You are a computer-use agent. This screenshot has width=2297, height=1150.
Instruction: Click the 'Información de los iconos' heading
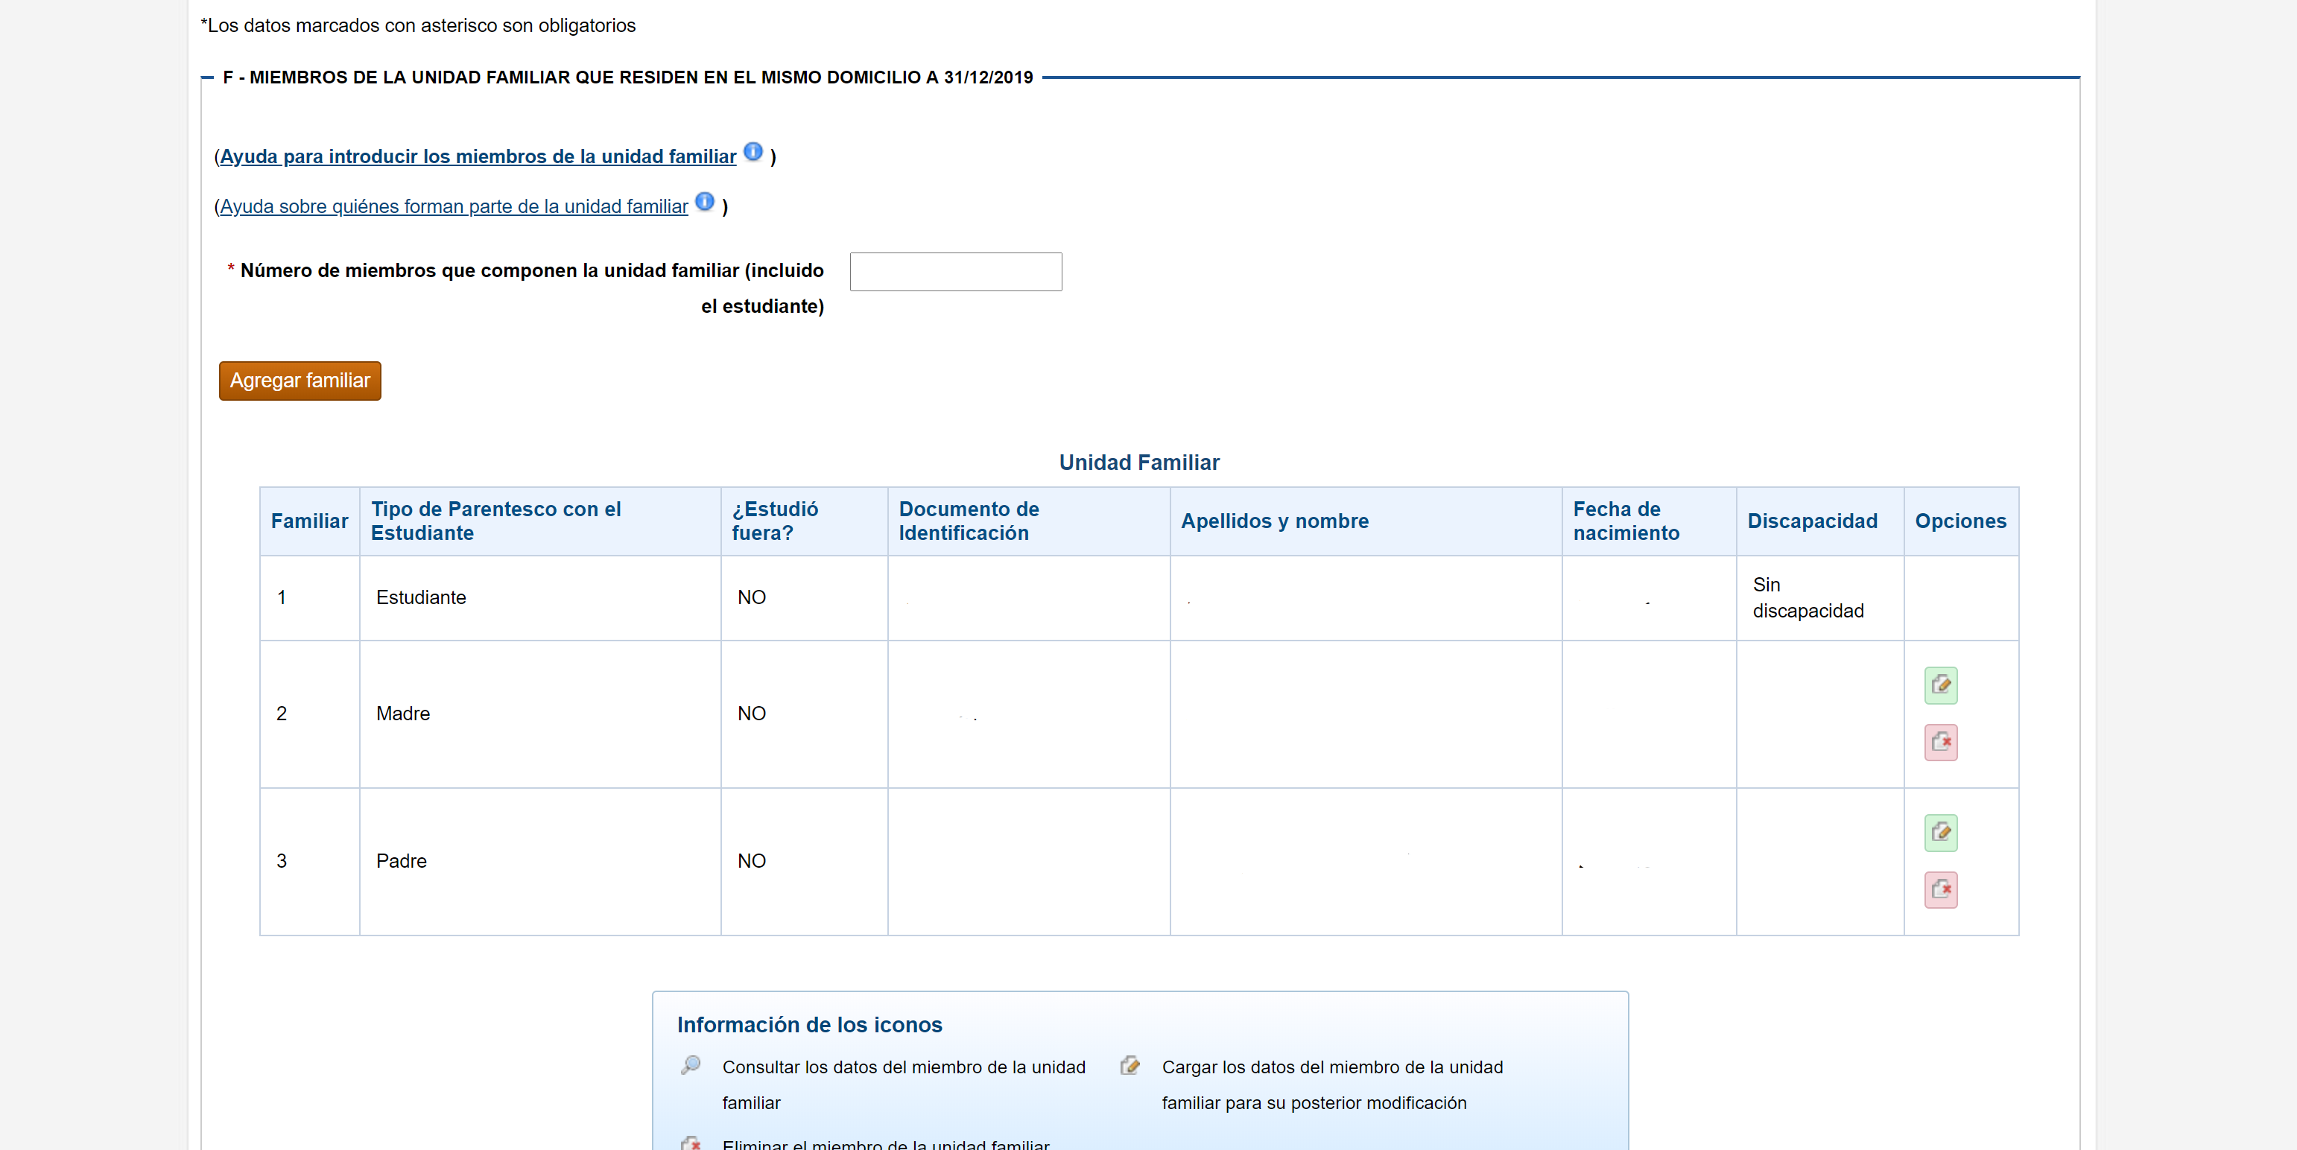[x=809, y=1024]
